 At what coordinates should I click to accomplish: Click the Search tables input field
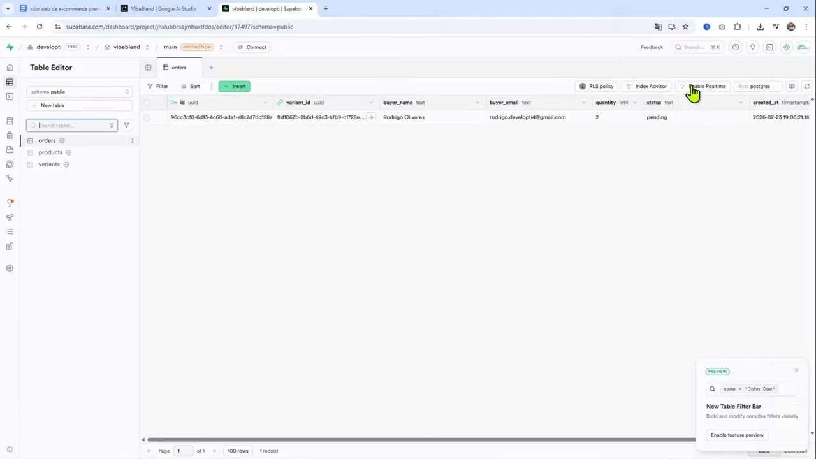[70, 125]
